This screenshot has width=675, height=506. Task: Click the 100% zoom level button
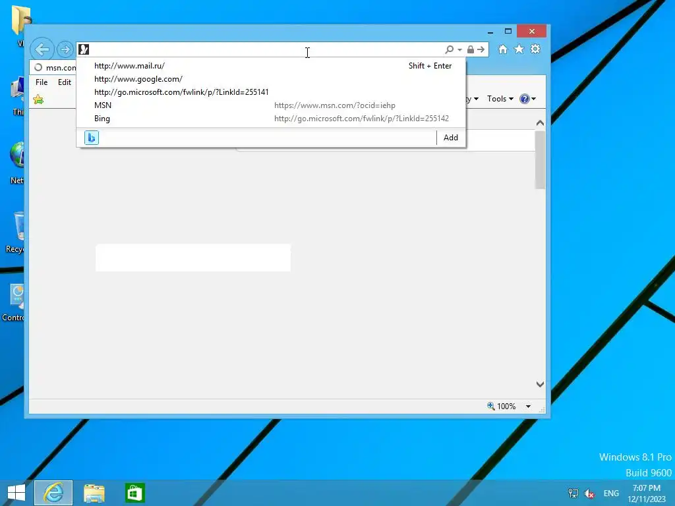point(501,406)
